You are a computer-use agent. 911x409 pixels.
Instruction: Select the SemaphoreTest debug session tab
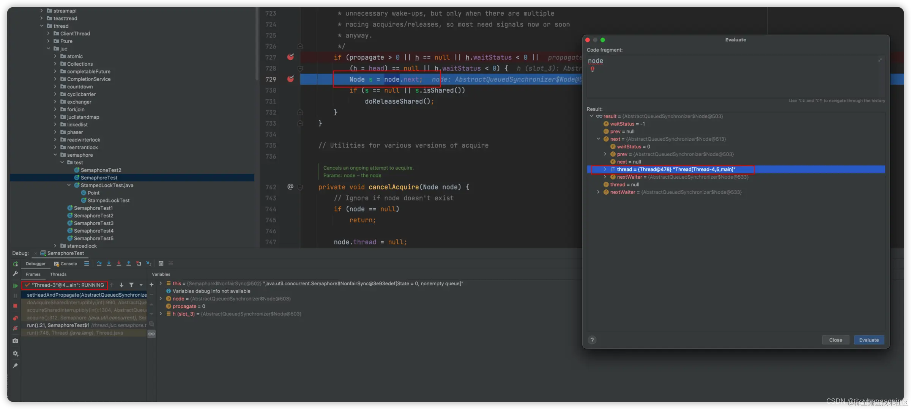coord(62,253)
